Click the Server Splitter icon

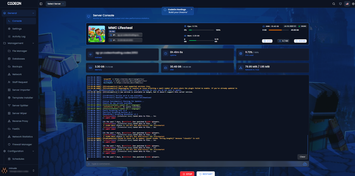(9, 105)
